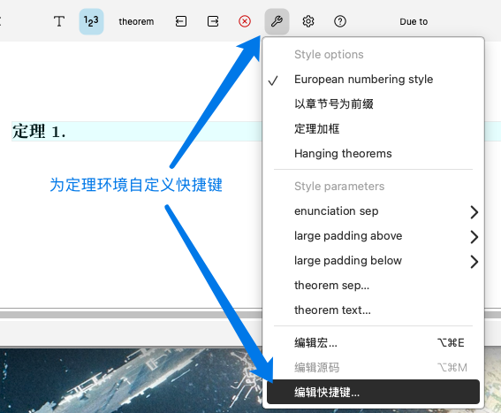Screen dimensions: 501x413
Task: Select the 编辑快捷键... menu entry
Action: [373, 392]
